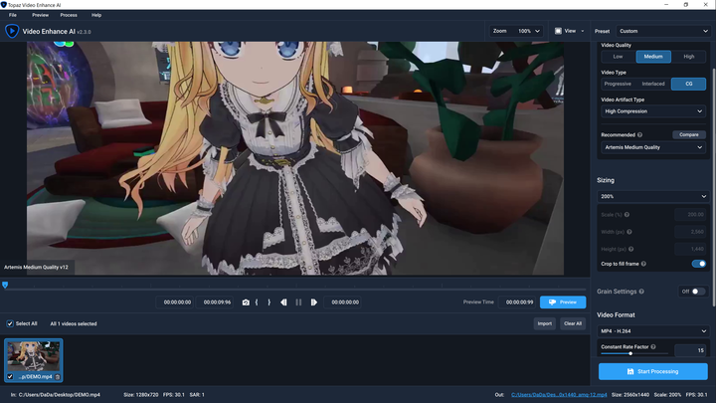Open the Preview menu
The image size is (716, 403).
[x=40, y=15]
